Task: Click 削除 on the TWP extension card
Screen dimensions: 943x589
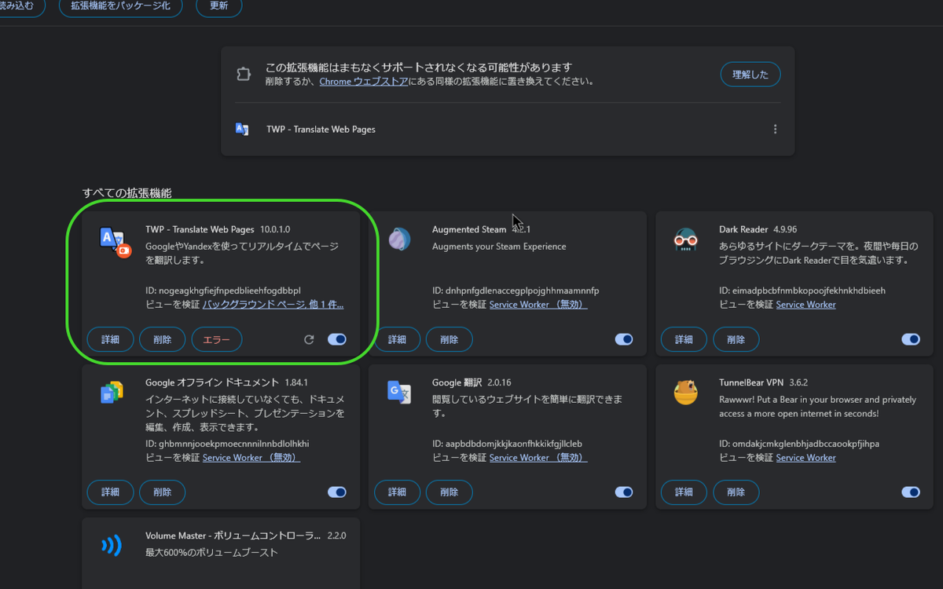Action: pos(163,339)
